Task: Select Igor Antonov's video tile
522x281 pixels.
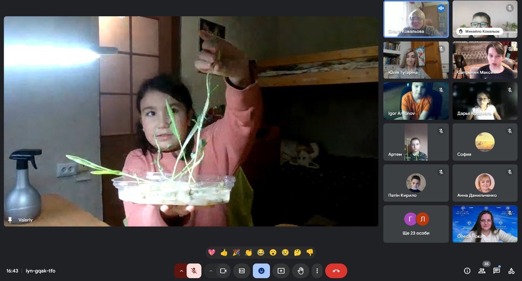Action: tap(416, 101)
